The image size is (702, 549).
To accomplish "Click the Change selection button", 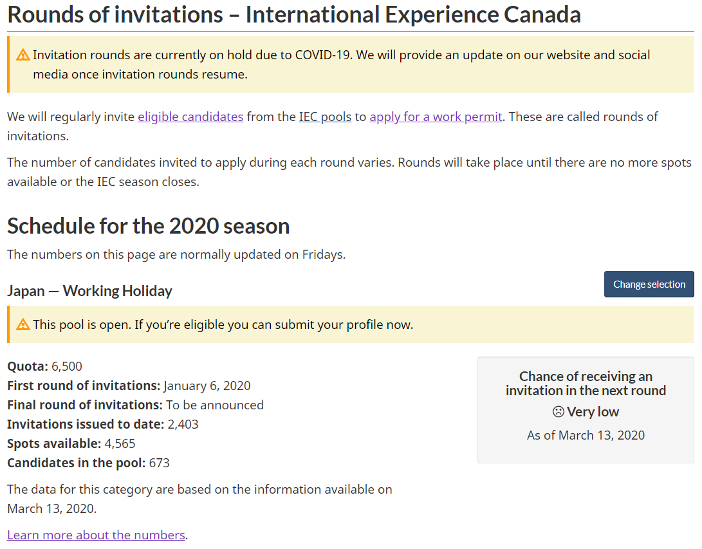I will 649,284.
